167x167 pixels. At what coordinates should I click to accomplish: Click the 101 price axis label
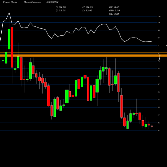tap(159, 23)
